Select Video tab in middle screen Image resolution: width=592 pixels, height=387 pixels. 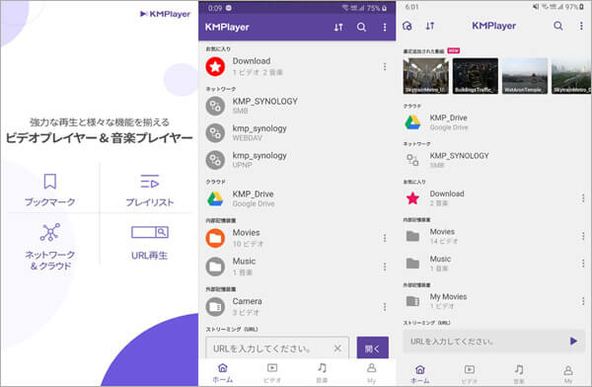point(272,372)
